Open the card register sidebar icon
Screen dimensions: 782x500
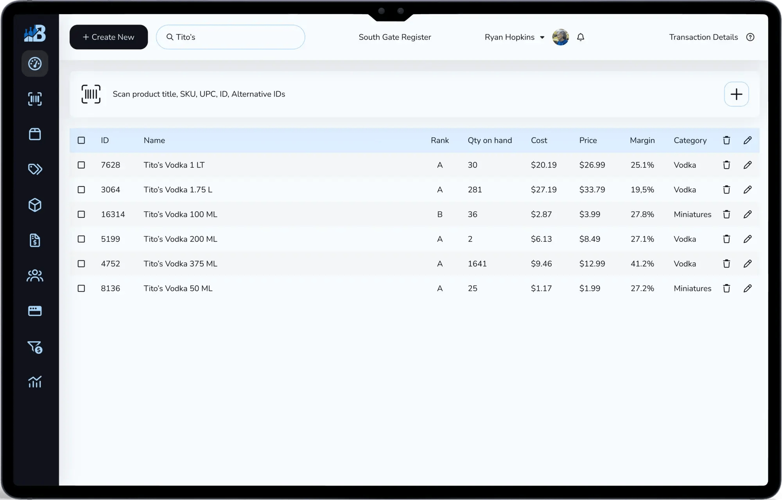(x=35, y=311)
